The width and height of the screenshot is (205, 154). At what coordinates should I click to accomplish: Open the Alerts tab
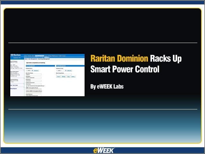[x=33, y=56]
